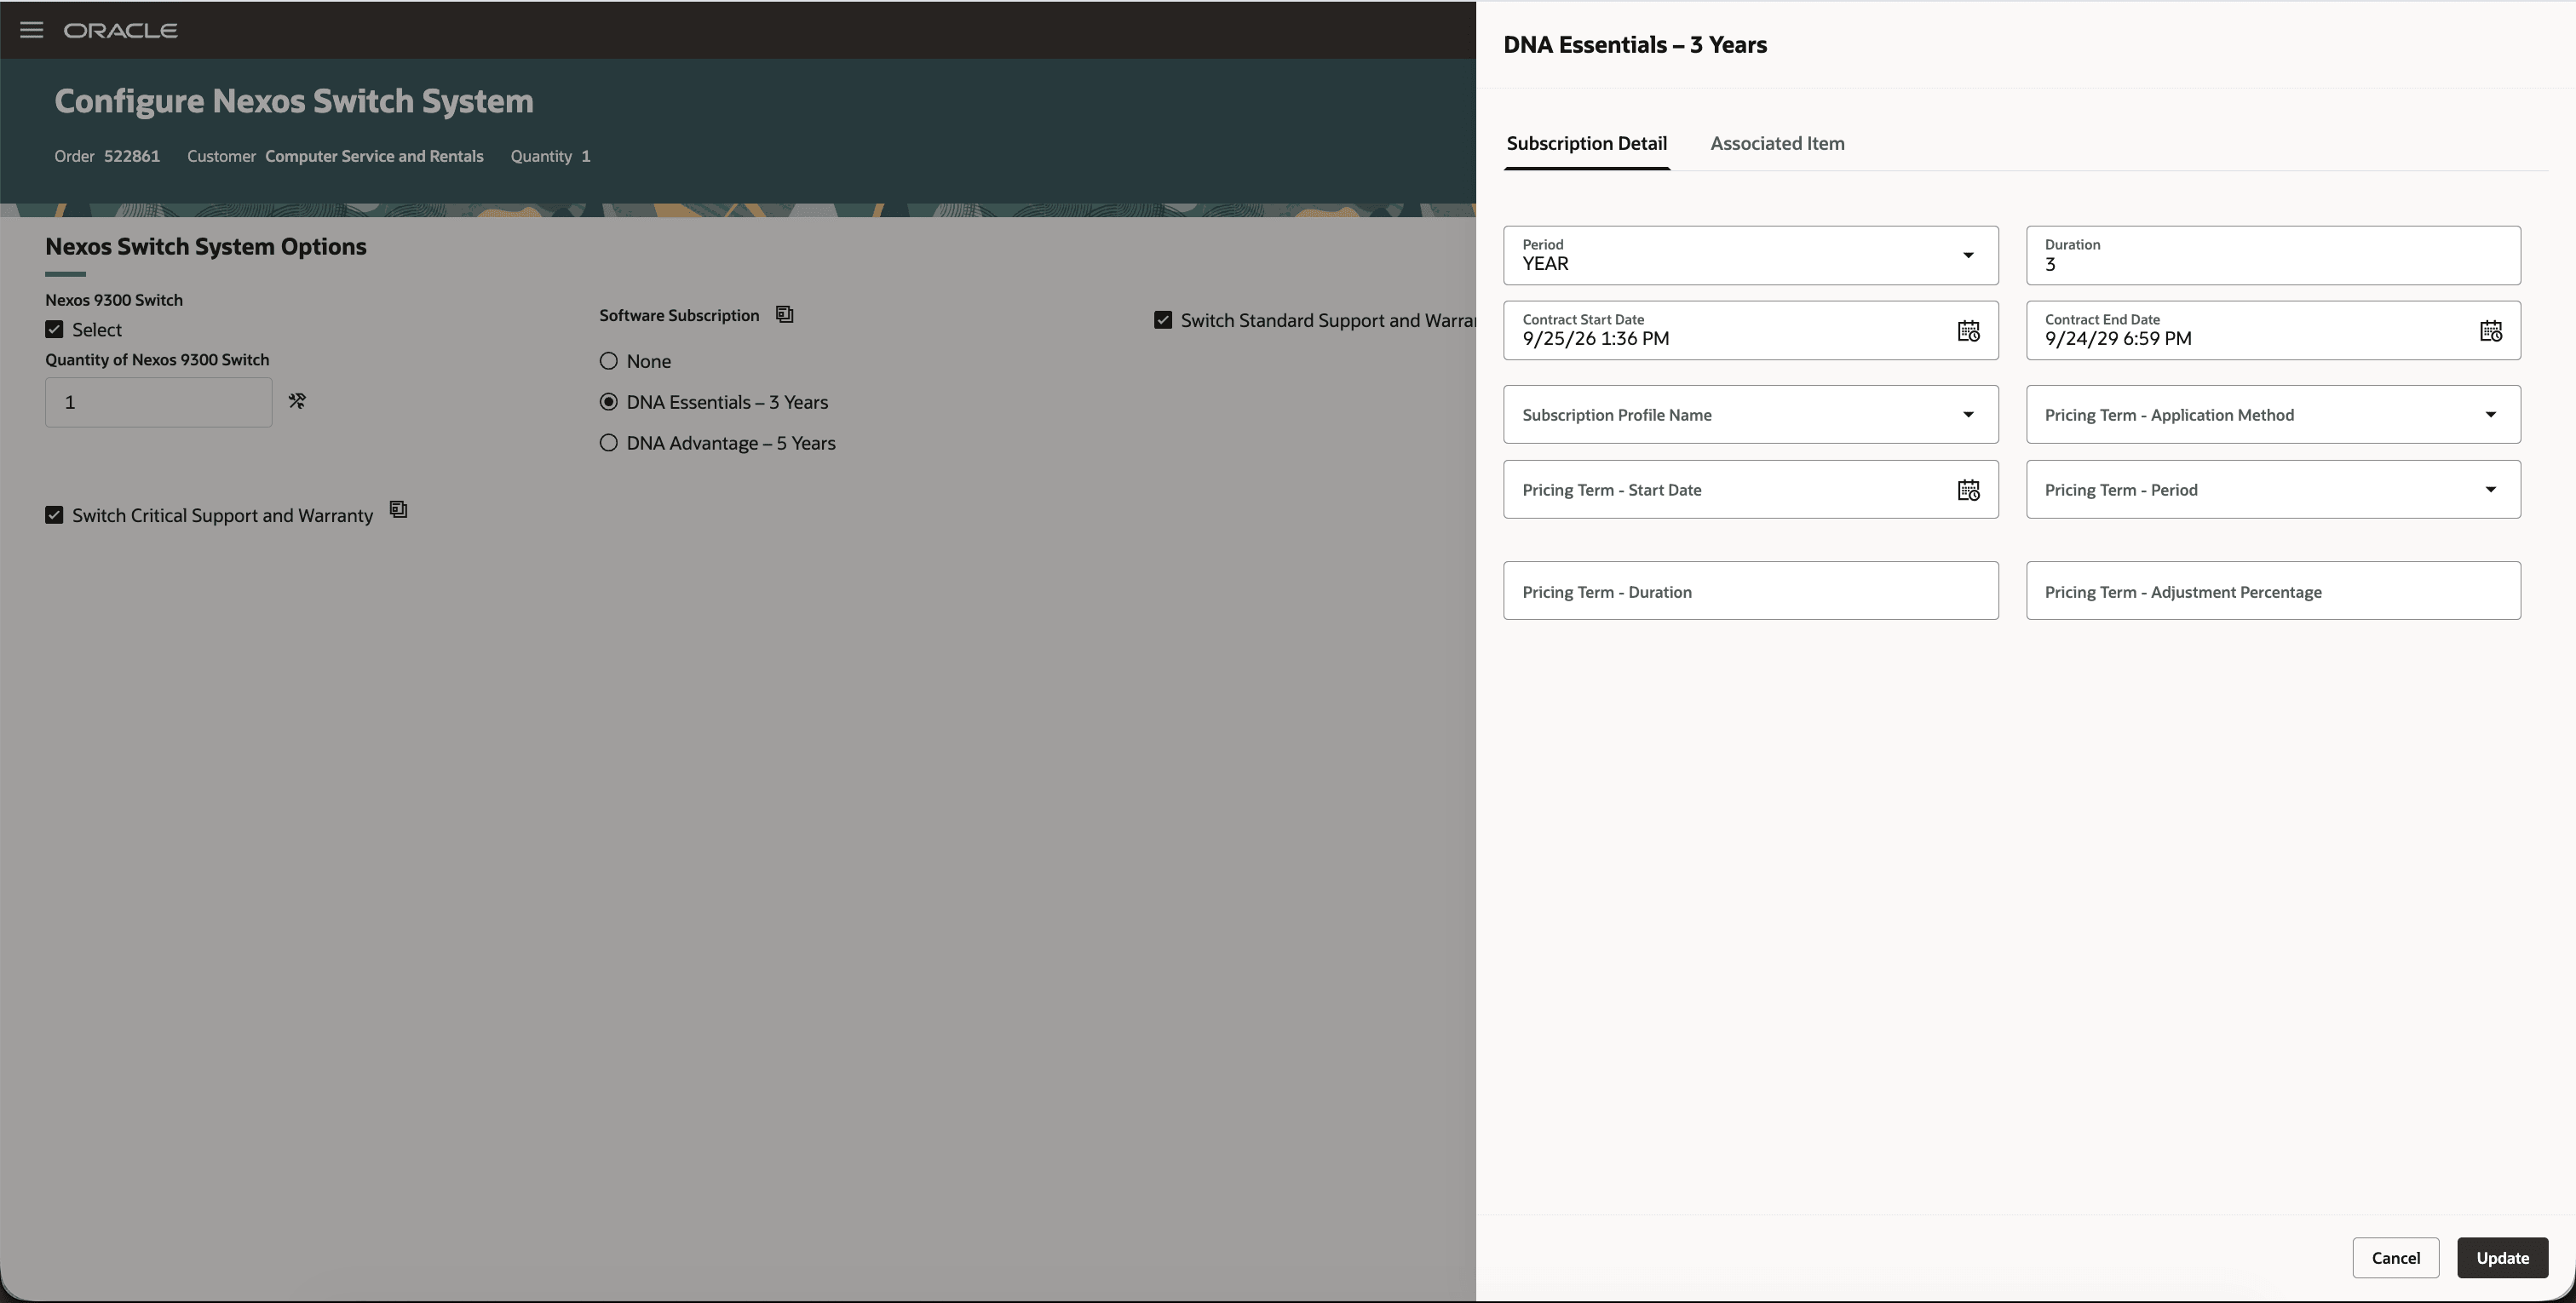Click Quantity of Nexos 9300 Switch field
Viewport: 2576px width, 1303px height.
[x=158, y=402]
